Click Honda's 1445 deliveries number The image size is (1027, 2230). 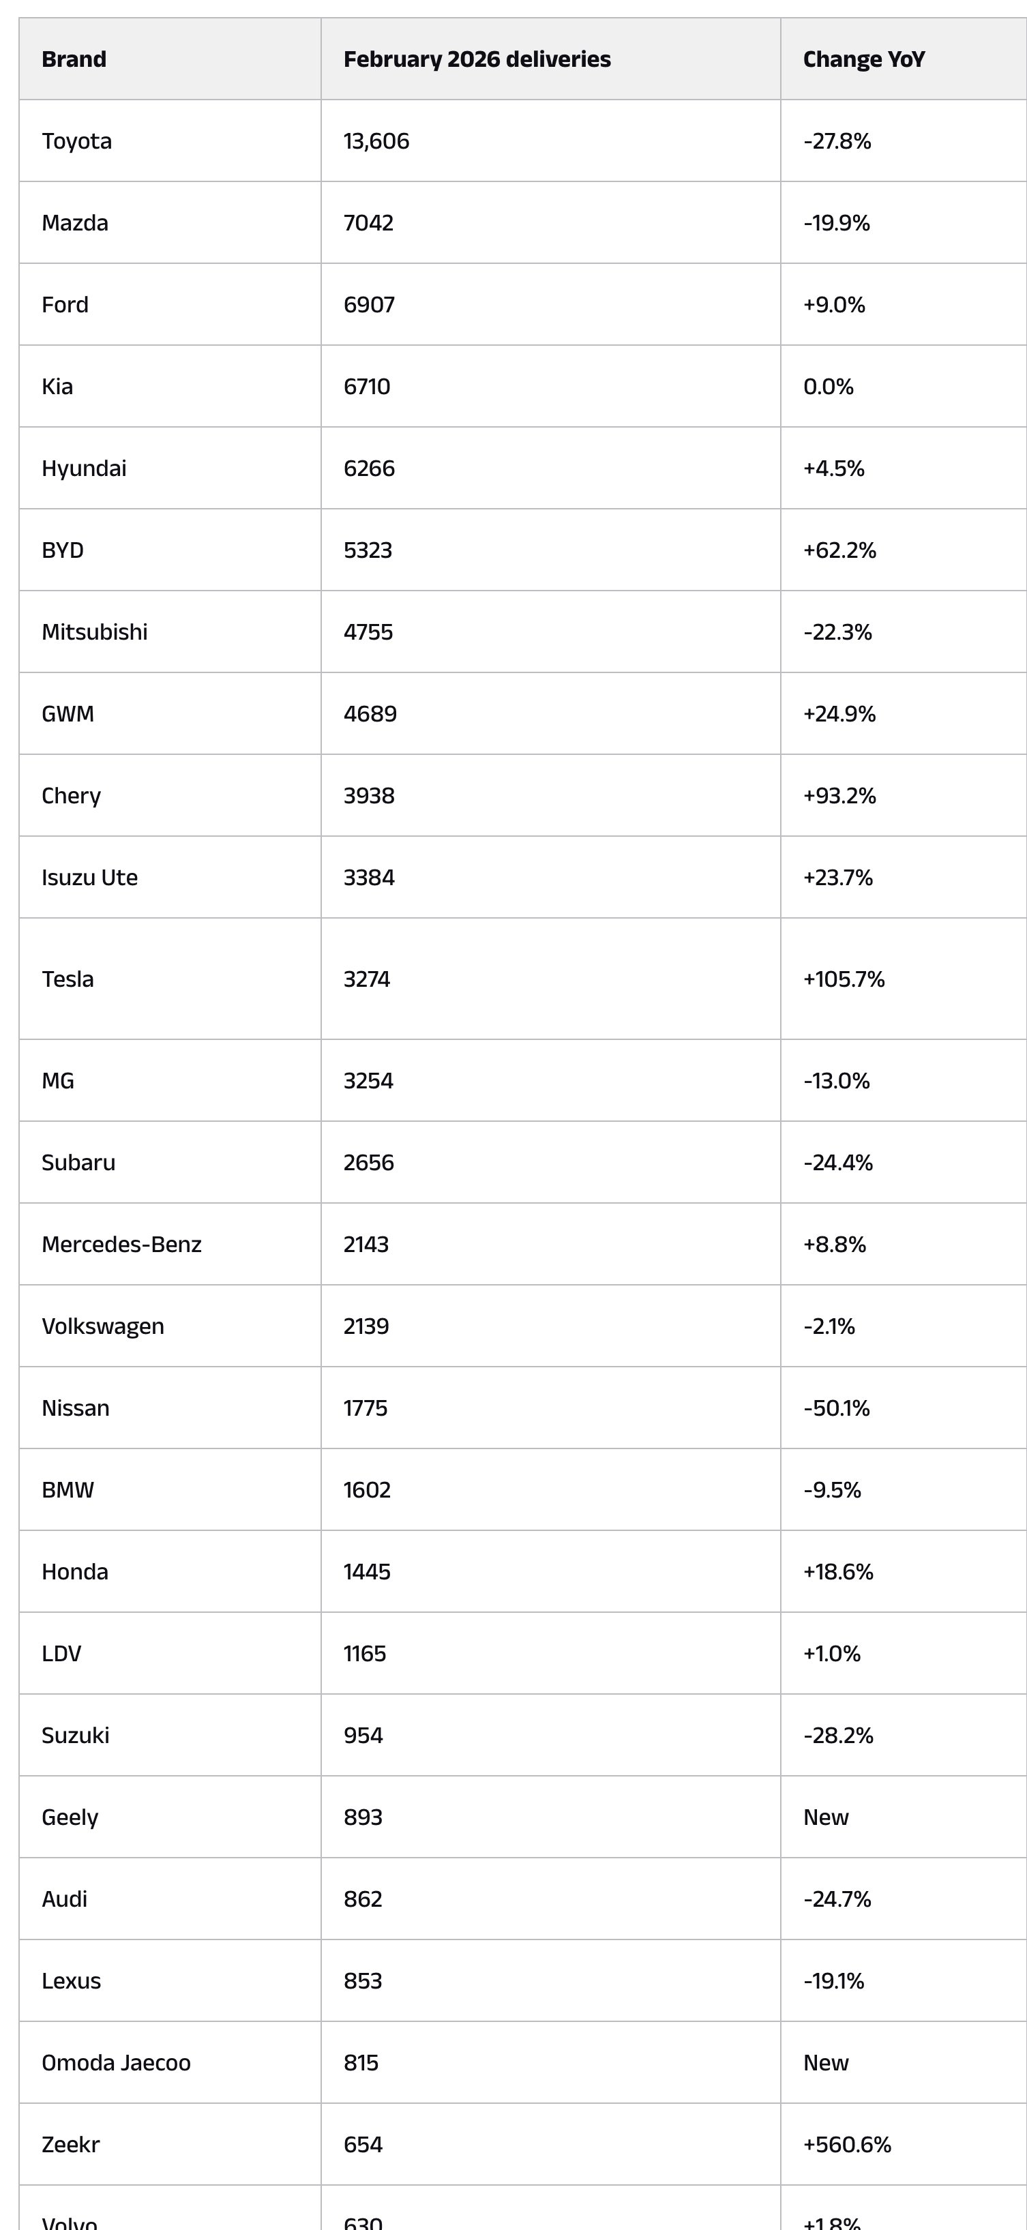(x=367, y=1571)
